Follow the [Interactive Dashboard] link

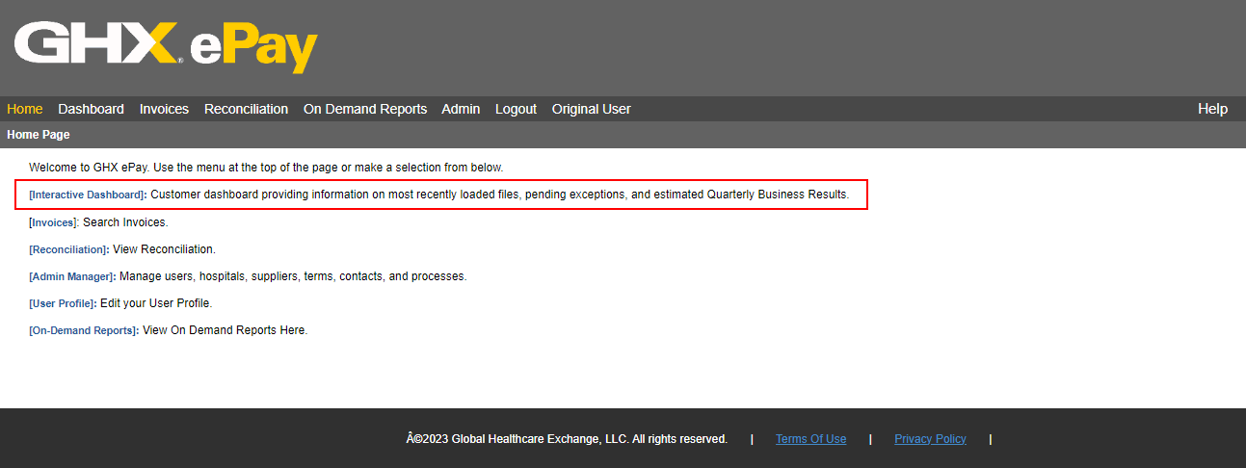click(87, 195)
